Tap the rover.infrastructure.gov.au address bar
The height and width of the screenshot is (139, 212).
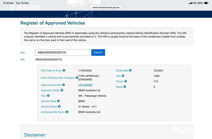click(x=106, y=7)
